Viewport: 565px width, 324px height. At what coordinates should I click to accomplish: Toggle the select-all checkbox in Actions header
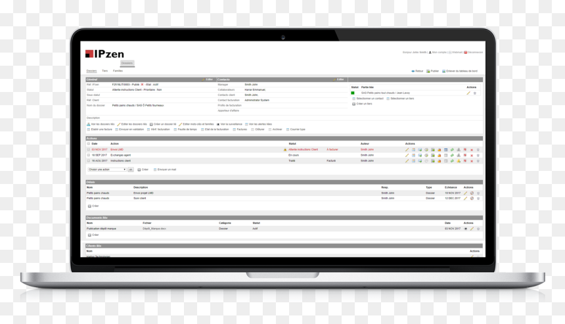click(x=88, y=144)
